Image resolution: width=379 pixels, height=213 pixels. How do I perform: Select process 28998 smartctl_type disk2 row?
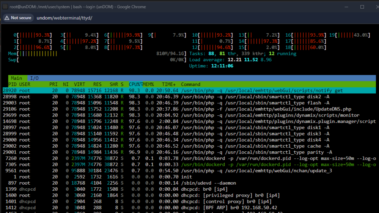(x=189, y=97)
